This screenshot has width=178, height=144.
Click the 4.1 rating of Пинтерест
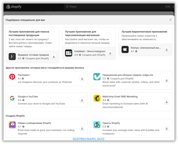[x=21, y=79]
